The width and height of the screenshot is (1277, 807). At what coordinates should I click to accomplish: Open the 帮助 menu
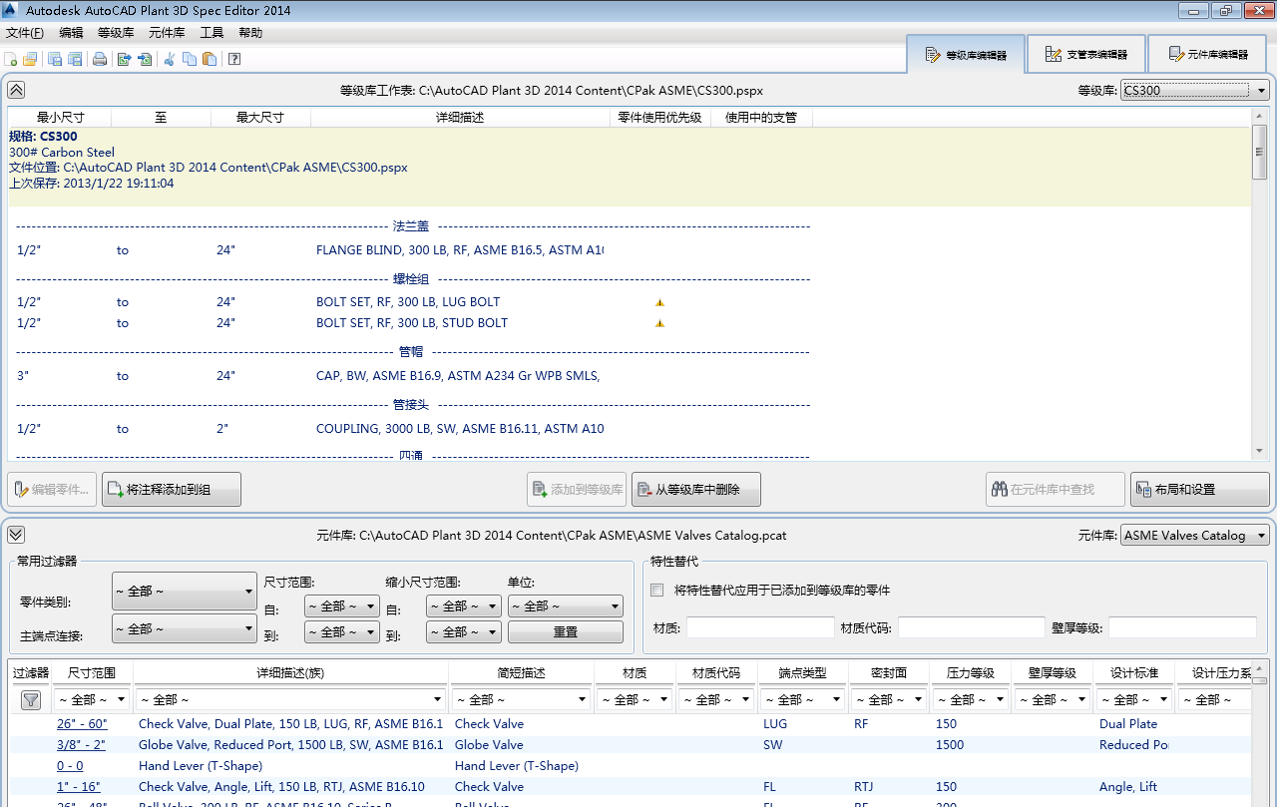[250, 33]
